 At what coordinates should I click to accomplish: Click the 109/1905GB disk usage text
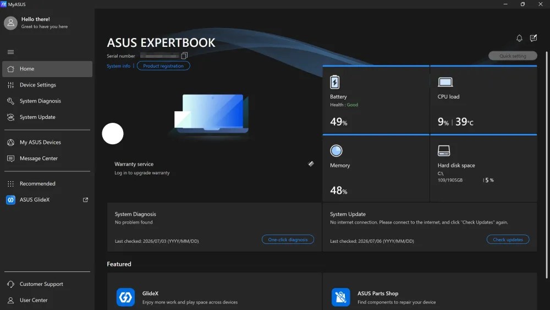click(x=450, y=180)
